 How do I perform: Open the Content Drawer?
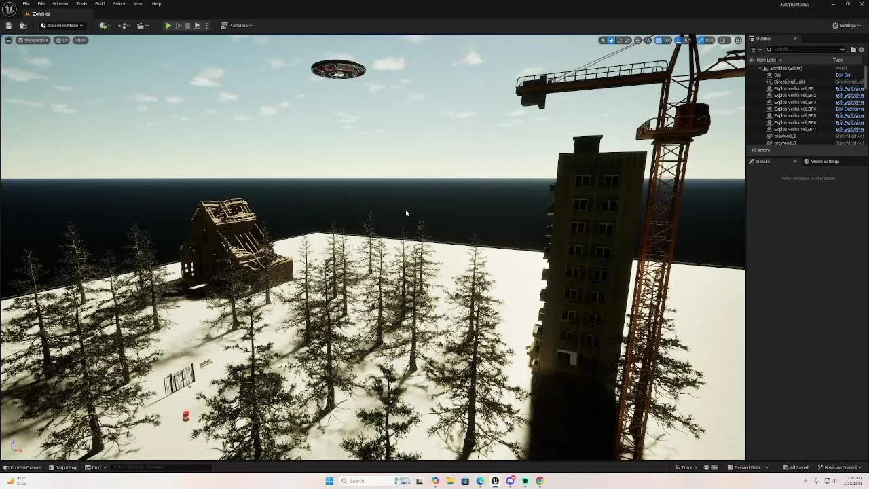click(x=22, y=467)
